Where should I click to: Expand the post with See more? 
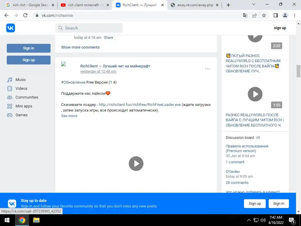pos(69,116)
